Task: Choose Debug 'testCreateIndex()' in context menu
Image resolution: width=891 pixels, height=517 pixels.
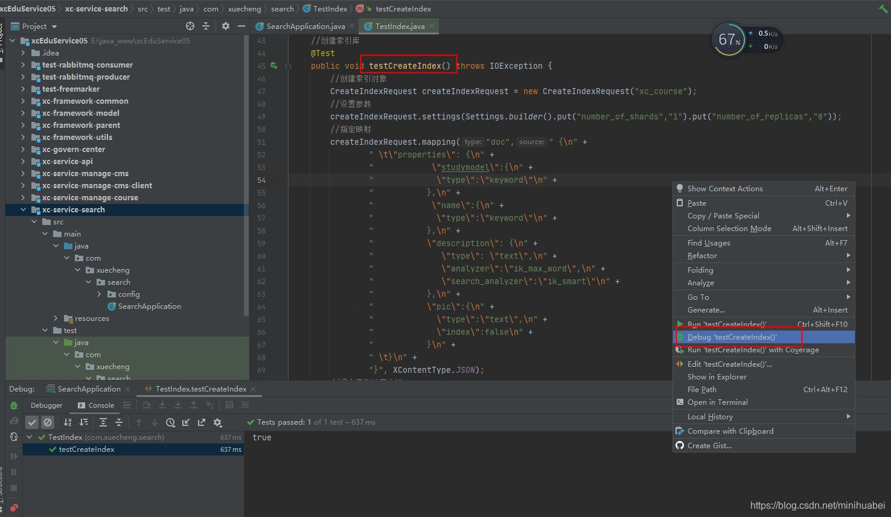Action: [764, 337]
